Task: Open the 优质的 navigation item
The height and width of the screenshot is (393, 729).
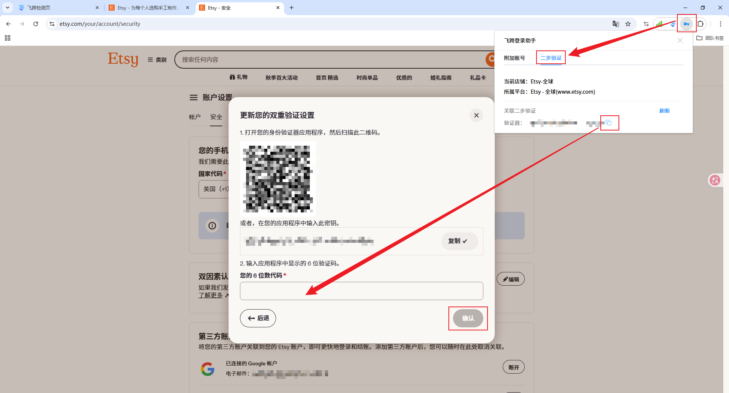Action: (x=404, y=78)
